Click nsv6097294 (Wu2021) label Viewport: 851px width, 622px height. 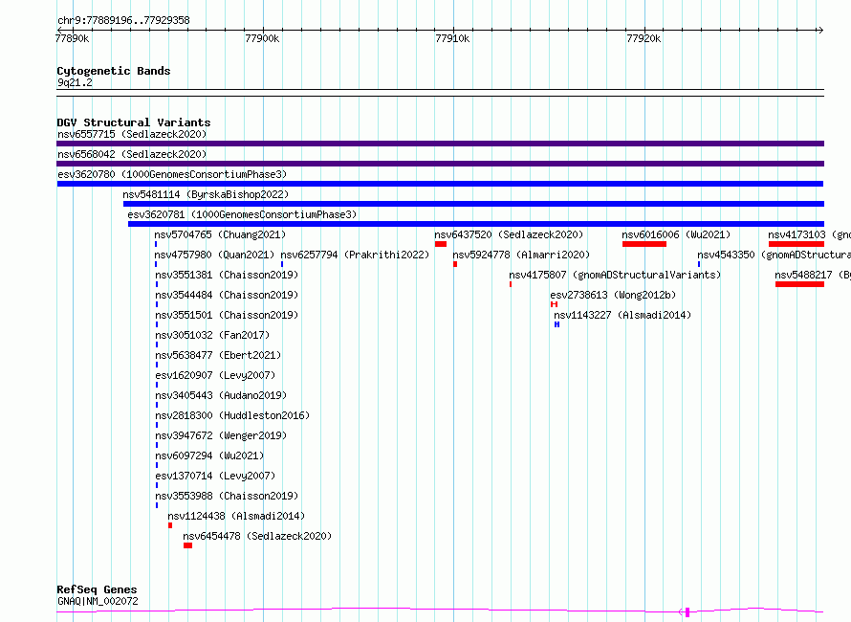click(209, 455)
